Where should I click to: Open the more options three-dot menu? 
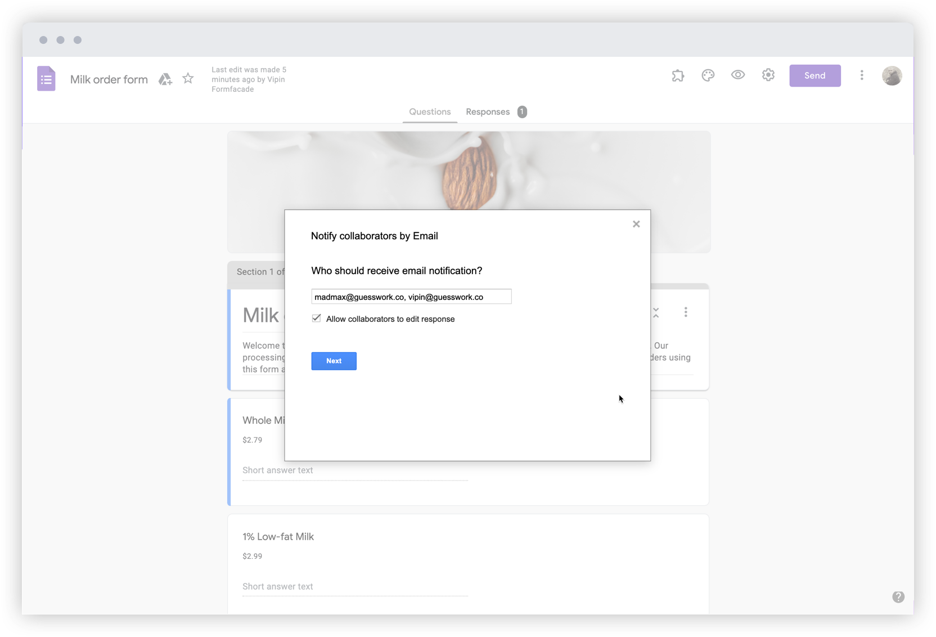862,75
